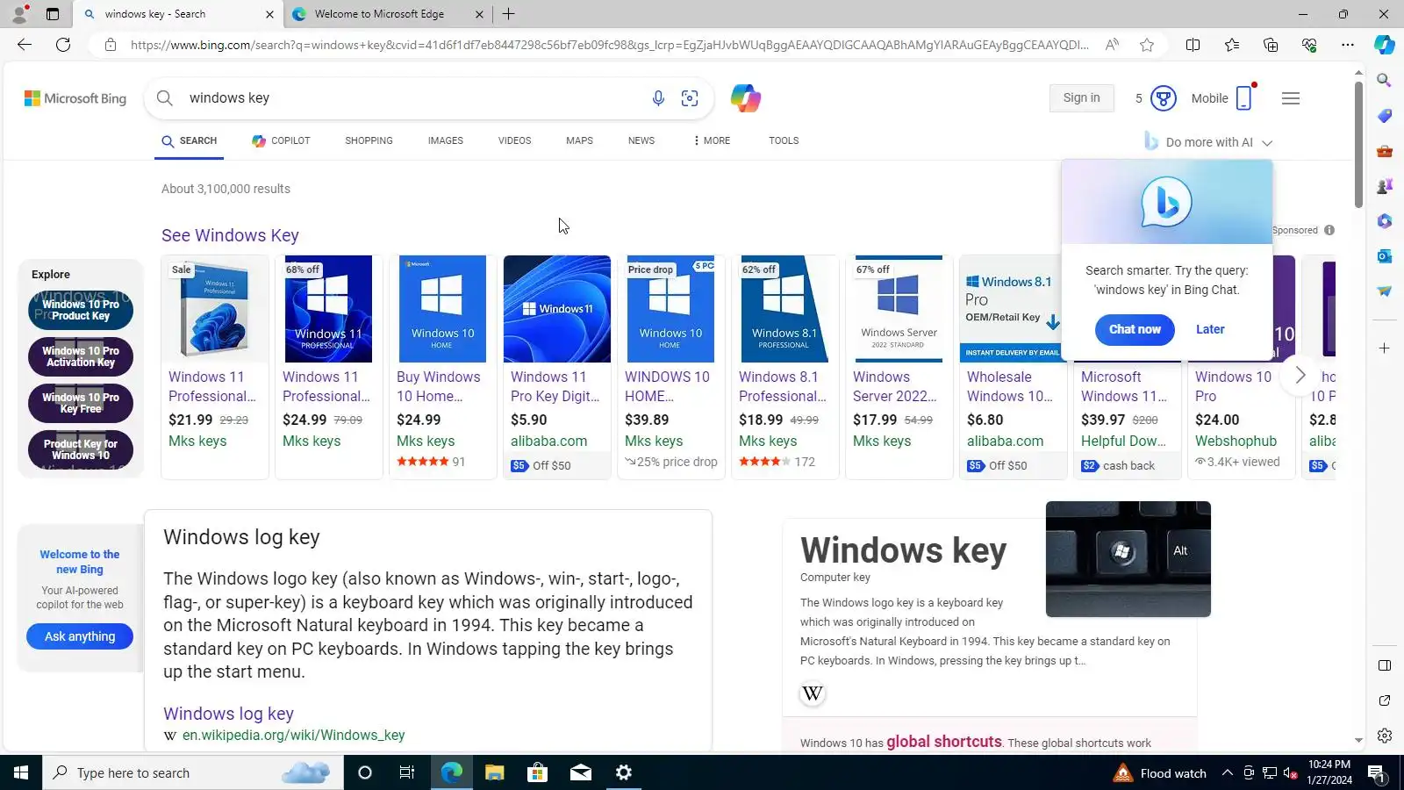Image resolution: width=1404 pixels, height=790 pixels.
Task: Add this page to favorites star
Action: pos(1147,45)
